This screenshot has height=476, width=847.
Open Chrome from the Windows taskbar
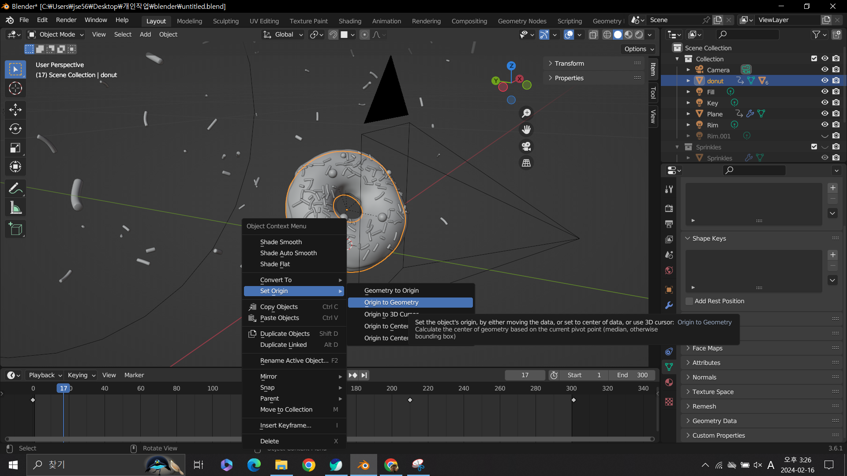point(309,465)
